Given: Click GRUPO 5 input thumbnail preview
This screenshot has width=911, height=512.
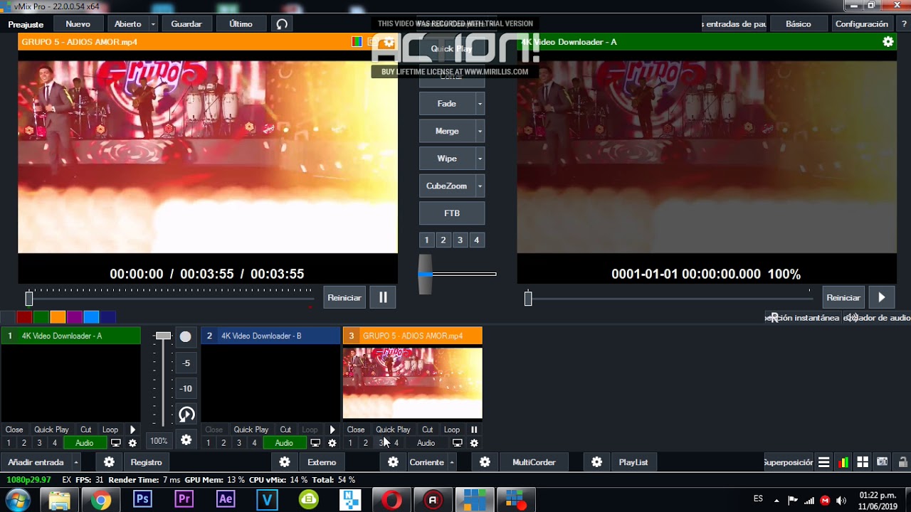Looking at the screenshot, I should pos(413,383).
